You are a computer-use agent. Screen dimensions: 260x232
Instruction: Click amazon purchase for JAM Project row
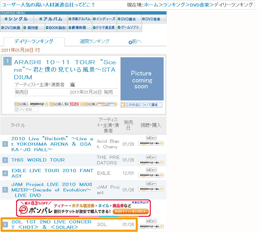pyautogui.click(x=151, y=189)
